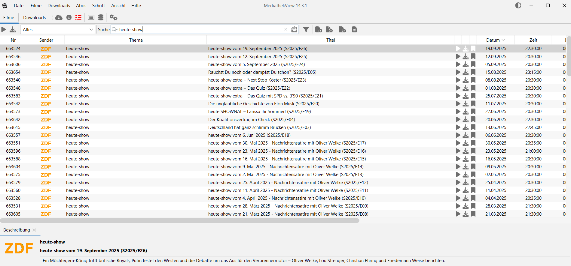Toggle bookmark for the 02.05.2025 episode

coord(473,175)
